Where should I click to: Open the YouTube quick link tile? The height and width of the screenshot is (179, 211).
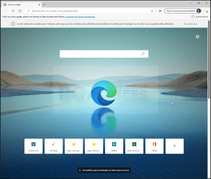point(54,146)
